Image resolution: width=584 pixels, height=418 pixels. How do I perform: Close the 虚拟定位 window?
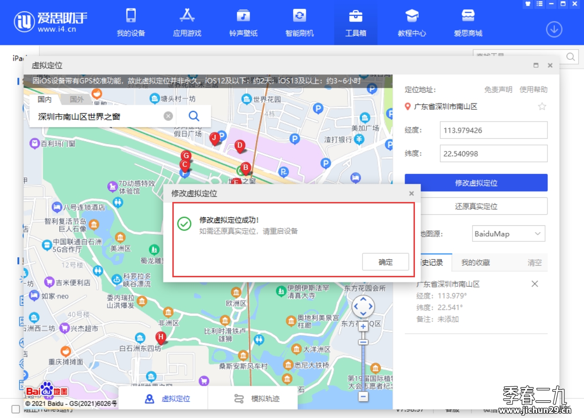coord(550,65)
